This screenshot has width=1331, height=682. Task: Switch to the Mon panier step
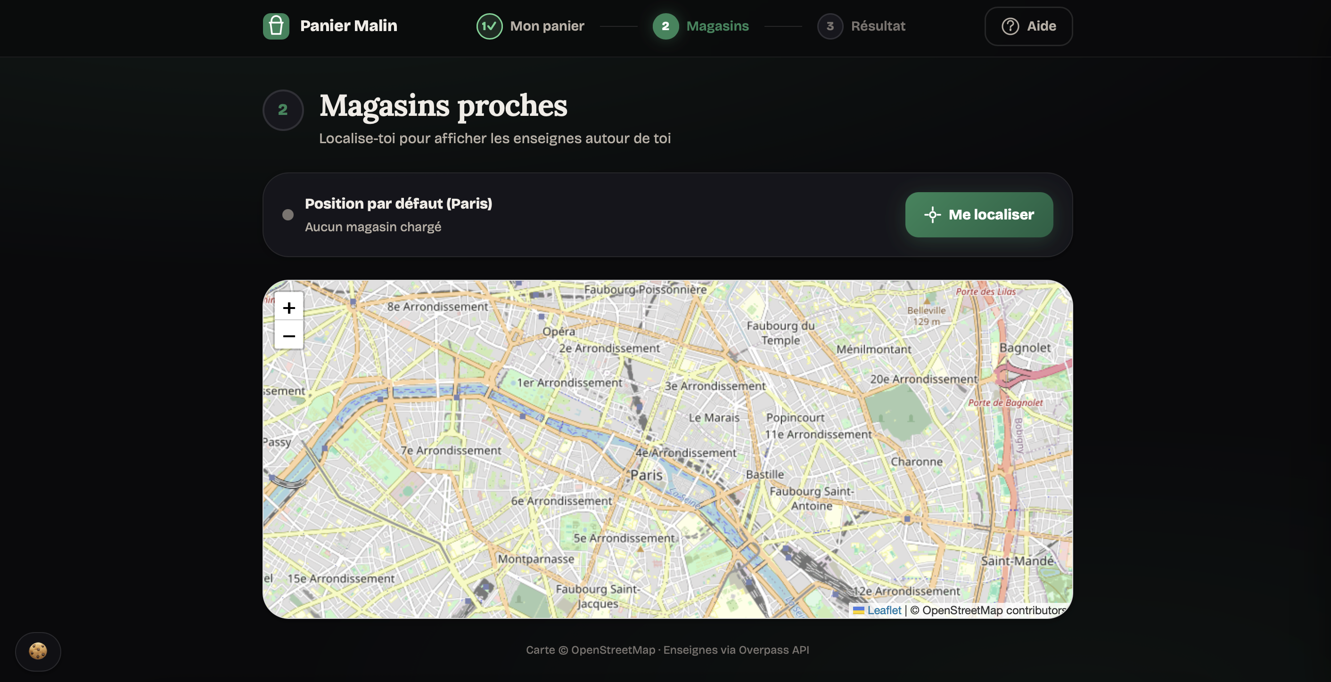pos(546,26)
